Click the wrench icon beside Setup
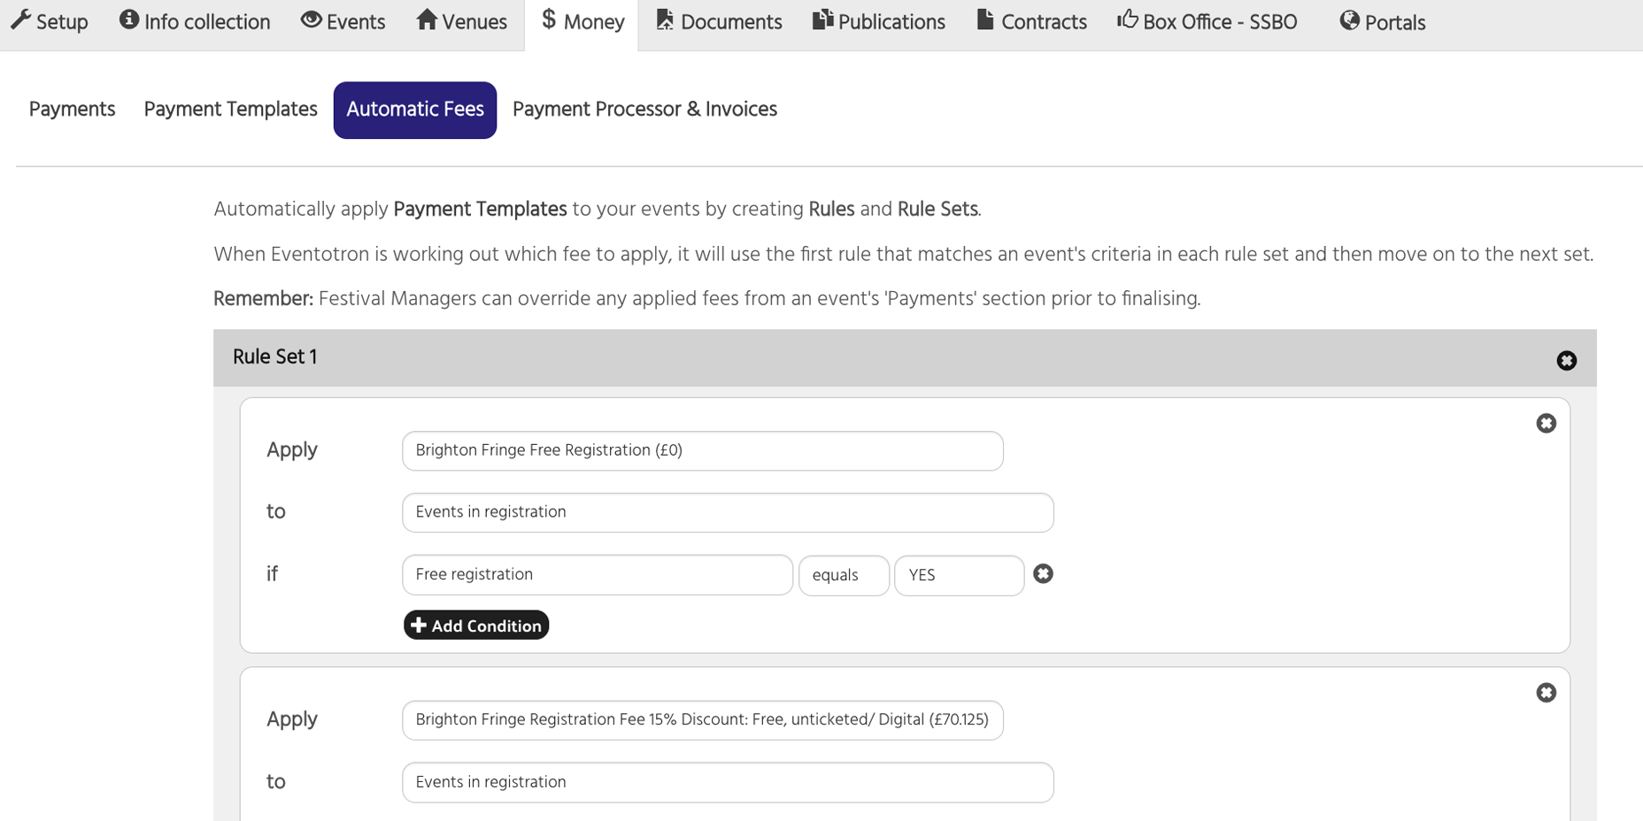The image size is (1643, 821). (x=20, y=20)
